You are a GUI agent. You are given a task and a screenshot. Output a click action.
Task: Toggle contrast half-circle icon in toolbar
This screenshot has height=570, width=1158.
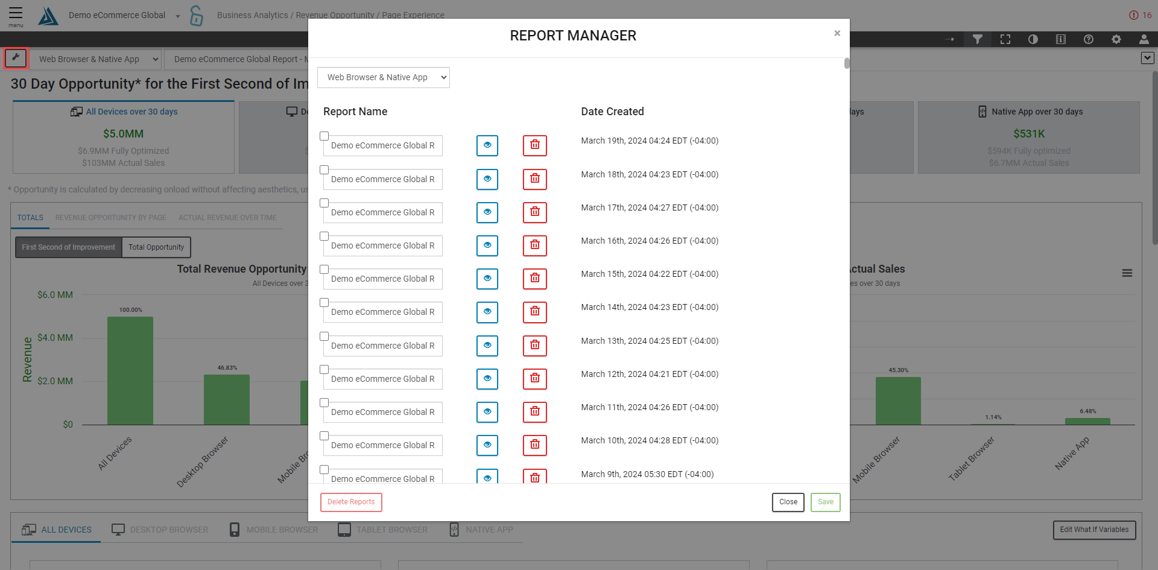1033,39
